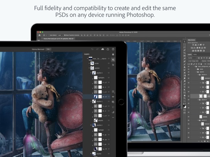The height and width of the screenshot is (157, 210).
Task: Add a Curves adjustment on Mac
Action: [198, 45]
